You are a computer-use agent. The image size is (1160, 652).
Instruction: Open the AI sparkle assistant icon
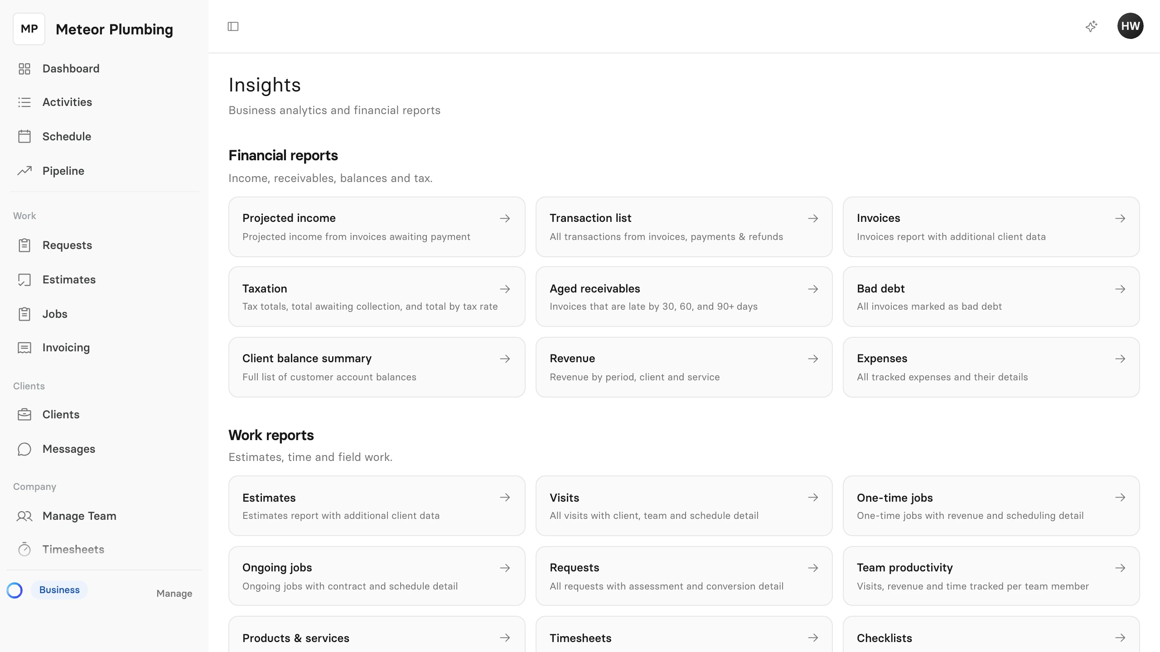tap(1092, 26)
